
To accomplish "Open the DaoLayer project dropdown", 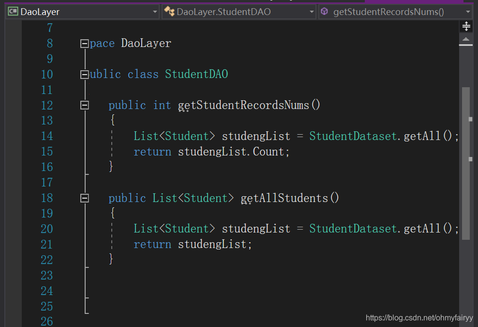I will [x=82, y=12].
